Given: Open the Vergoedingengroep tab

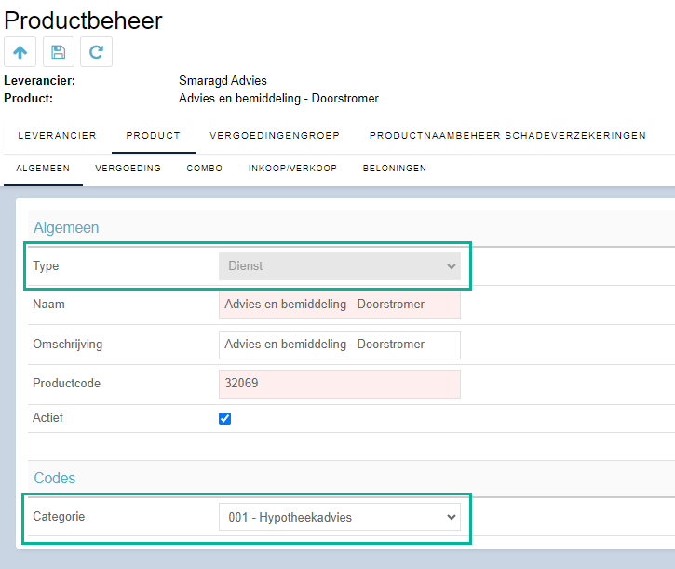Looking at the screenshot, I should (x=275, y=136).
